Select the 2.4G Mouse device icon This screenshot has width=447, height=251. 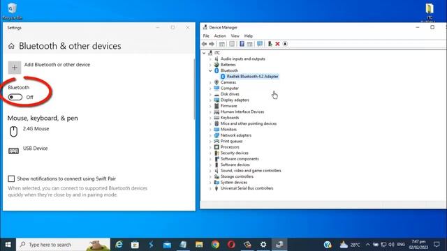click(x=13, y=132)
